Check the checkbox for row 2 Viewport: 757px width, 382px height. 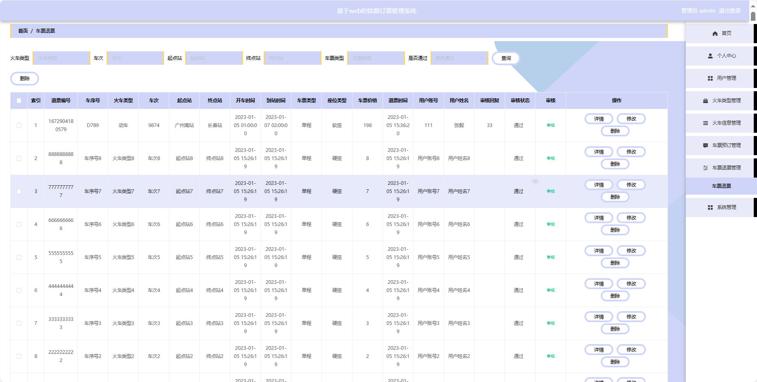pyautogui.click(x=19, y=158)
